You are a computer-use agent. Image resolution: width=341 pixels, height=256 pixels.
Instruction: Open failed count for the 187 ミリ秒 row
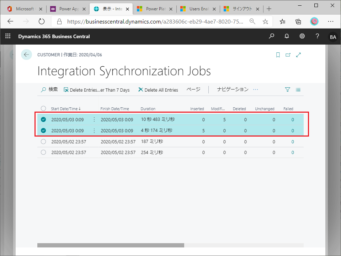293,142
